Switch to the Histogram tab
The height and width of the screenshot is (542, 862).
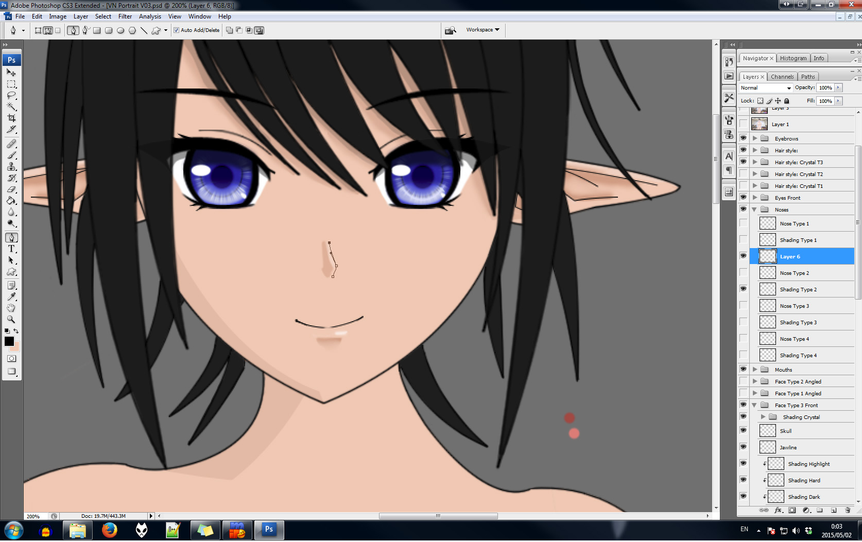click(793, 58)
